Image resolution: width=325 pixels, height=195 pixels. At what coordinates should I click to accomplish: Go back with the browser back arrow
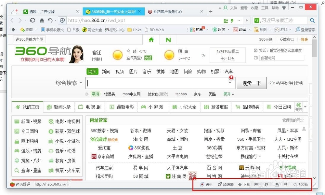point(12,21)
